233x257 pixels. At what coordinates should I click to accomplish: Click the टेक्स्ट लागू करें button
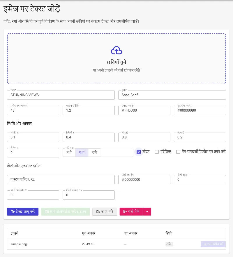tap(23, 212)
